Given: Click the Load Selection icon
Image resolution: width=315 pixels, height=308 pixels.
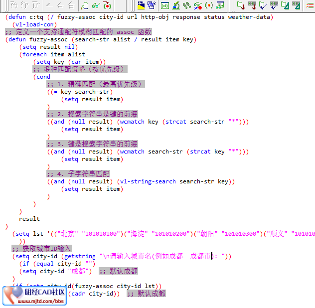Looking at the screenshot, I should (252, 5).
